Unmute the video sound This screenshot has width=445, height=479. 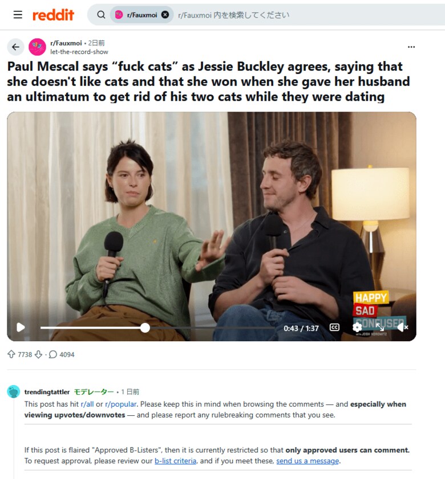(x=402, y=327)
